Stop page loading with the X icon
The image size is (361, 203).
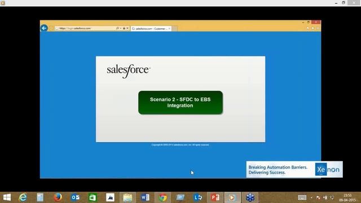click(127, 28)
